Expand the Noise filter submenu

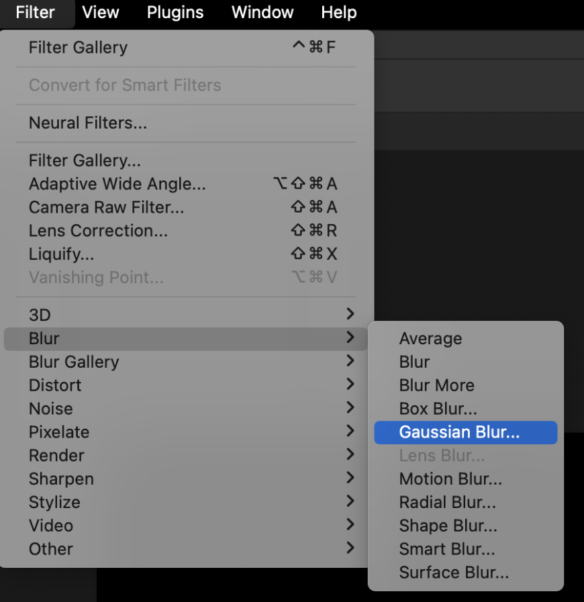(x=51, y=409)
